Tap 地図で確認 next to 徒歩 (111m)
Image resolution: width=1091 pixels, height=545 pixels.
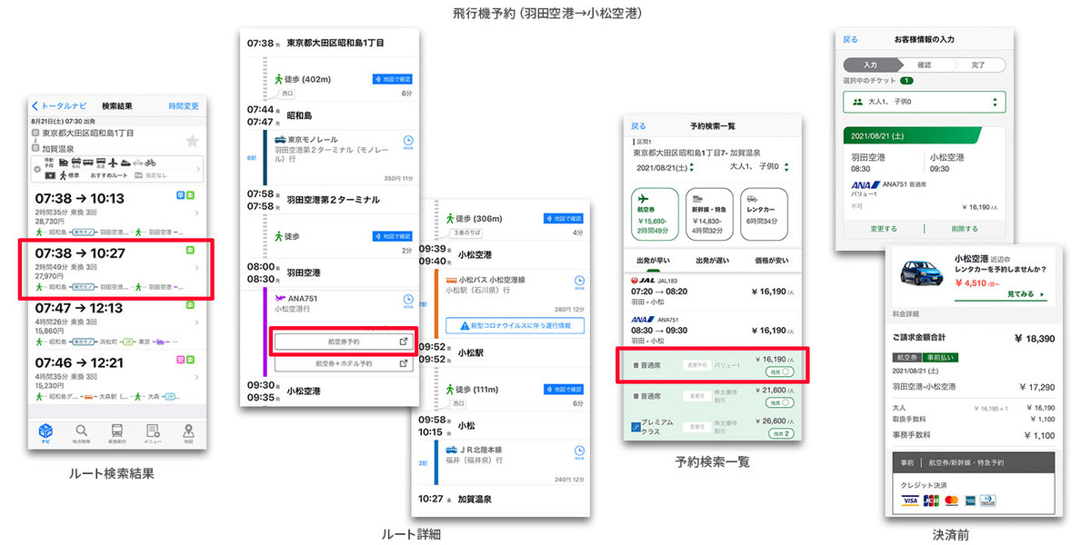(565, 390)
